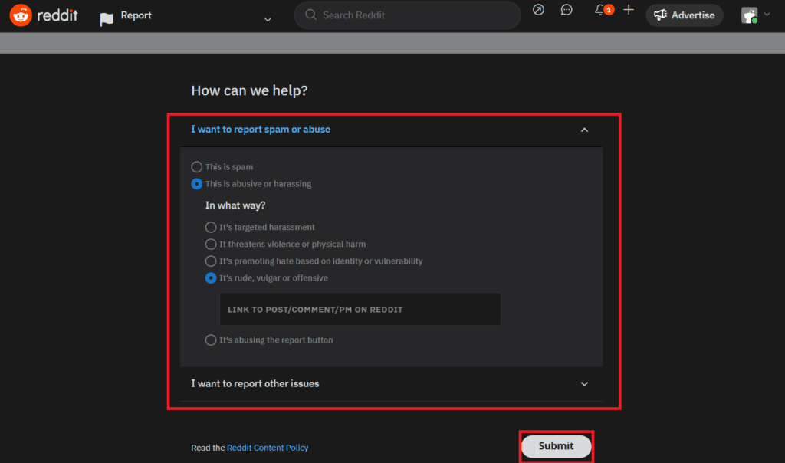Click the Reddit logo home icon
785x463 pixels.
coord(21,15)
